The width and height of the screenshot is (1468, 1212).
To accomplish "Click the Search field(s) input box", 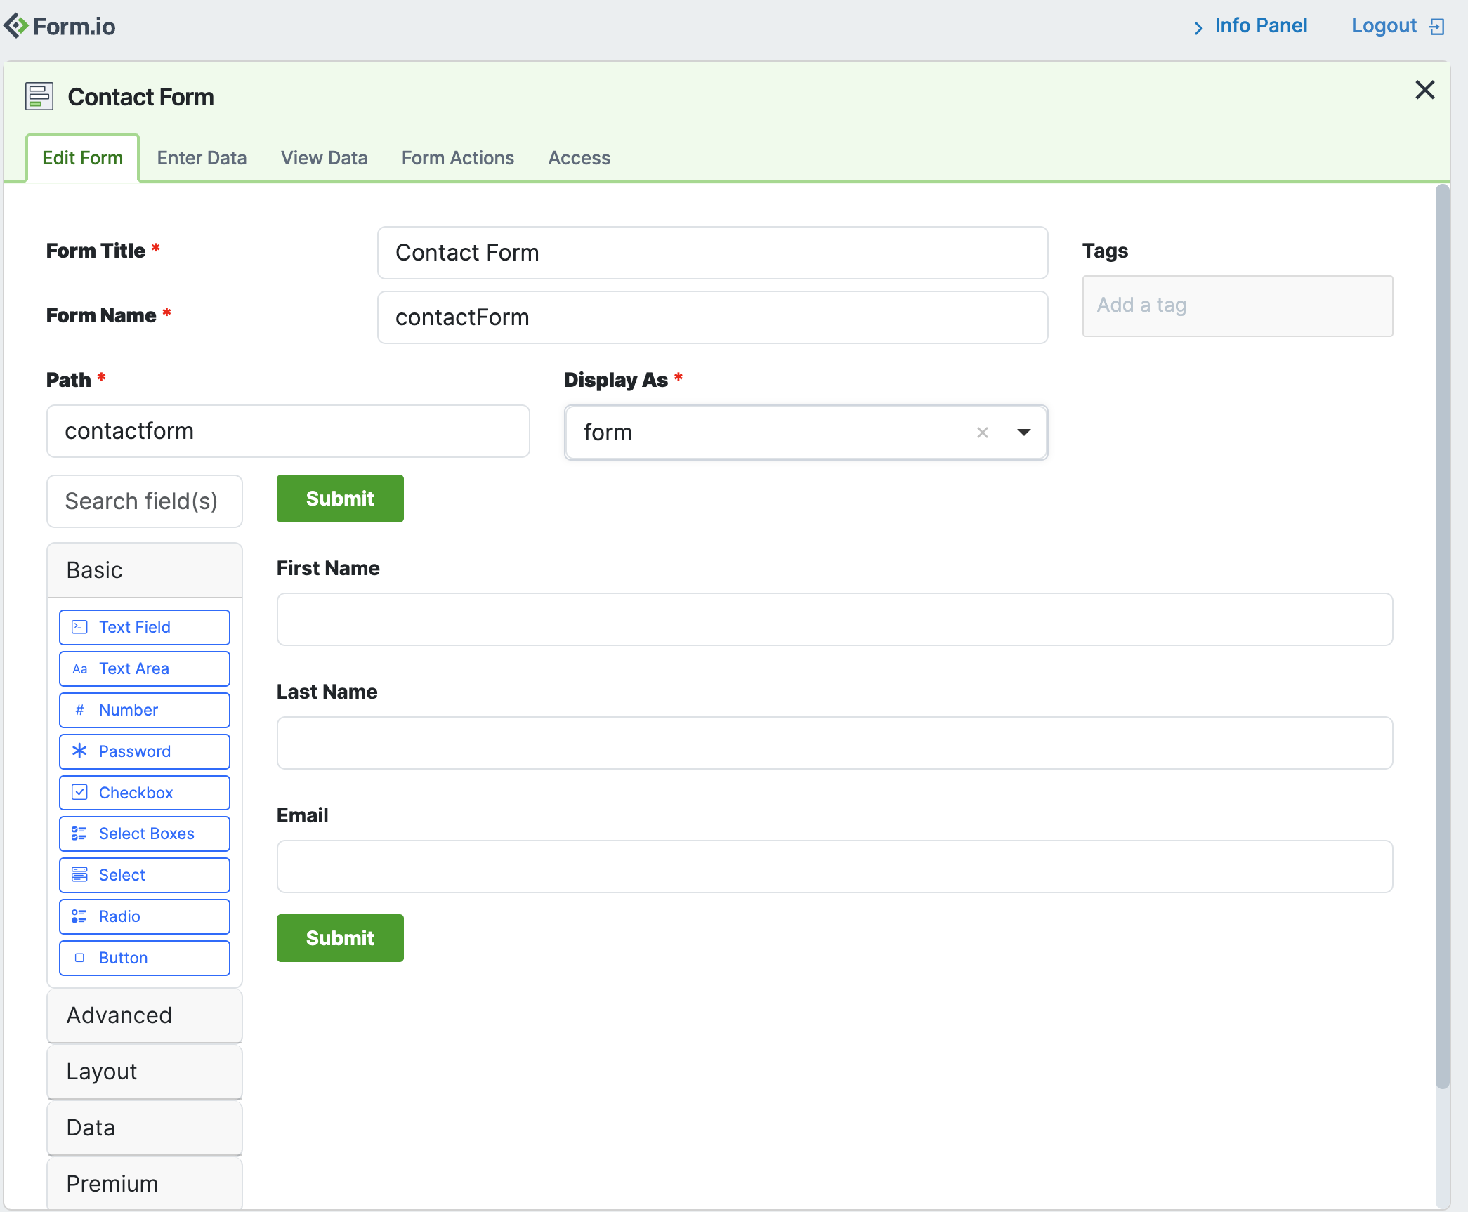I will (144, 501).
